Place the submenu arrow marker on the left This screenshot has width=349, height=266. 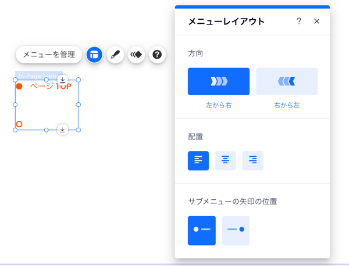[202, 231]
